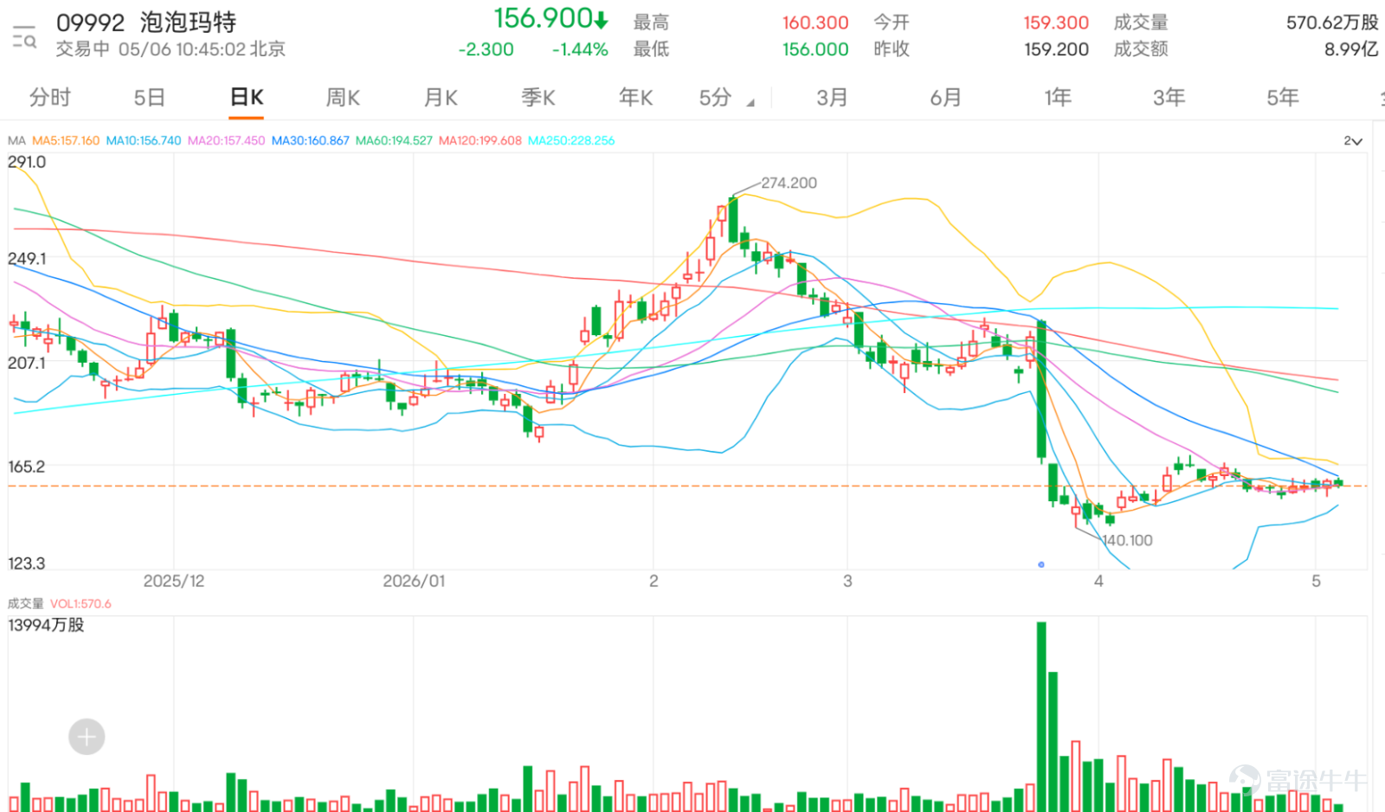Click the current price 156.900

[543, 18]
